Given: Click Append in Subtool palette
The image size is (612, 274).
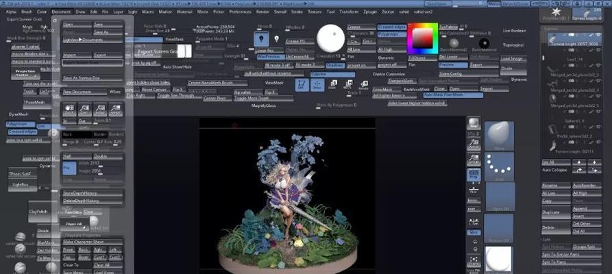Looking at the screenshot, I should [x=587, y=209].
